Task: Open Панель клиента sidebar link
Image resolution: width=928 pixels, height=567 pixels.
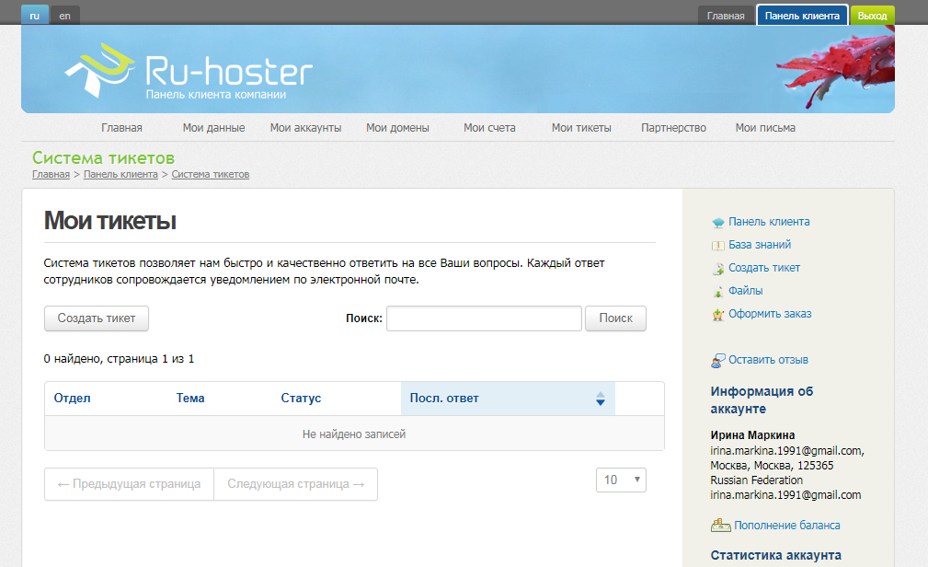Action: 769,222
